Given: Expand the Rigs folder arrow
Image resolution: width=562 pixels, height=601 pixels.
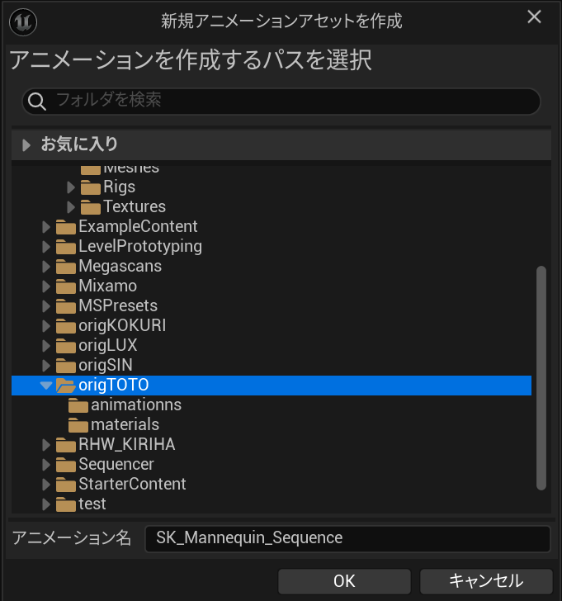Looking at the screenshot, I should pos(71,187).
